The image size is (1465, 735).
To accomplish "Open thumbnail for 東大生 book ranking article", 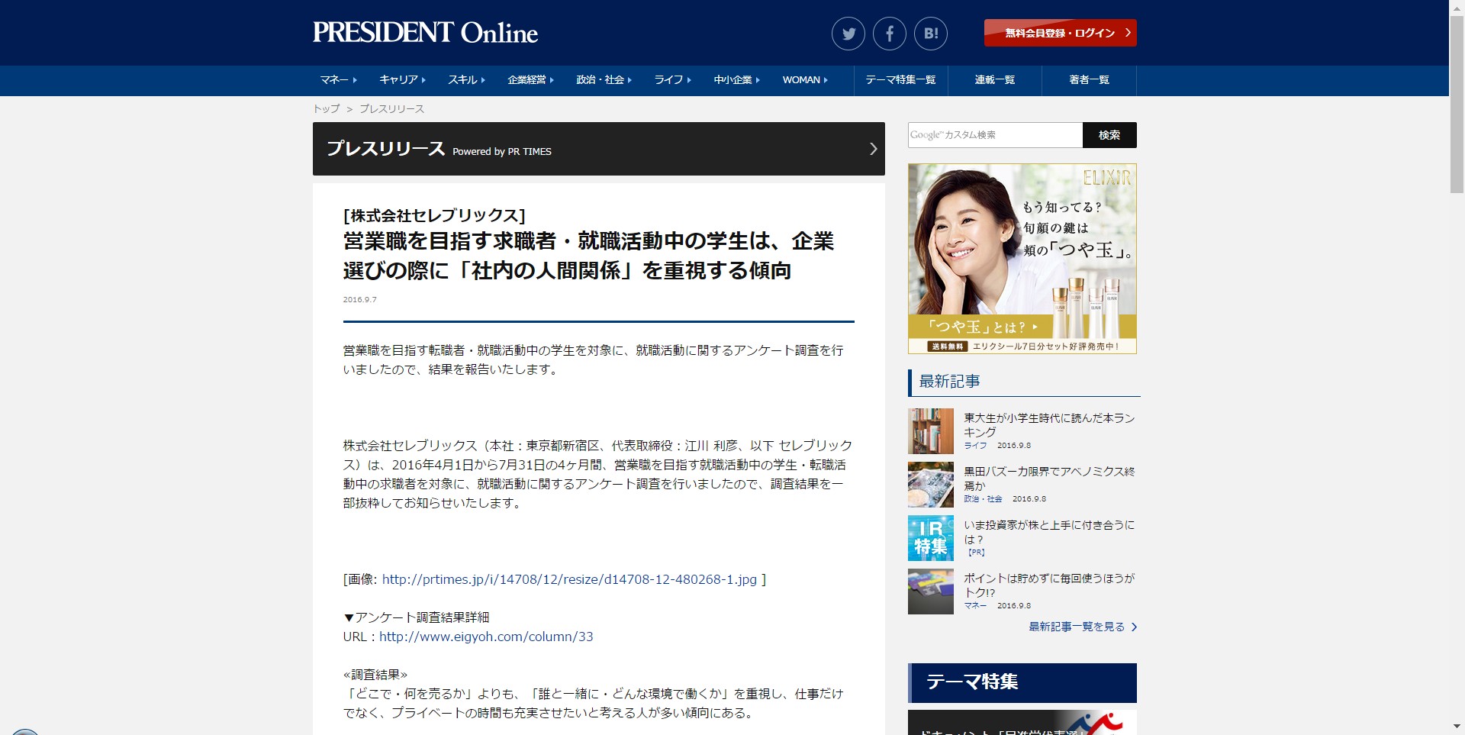I will pos(931,431).
